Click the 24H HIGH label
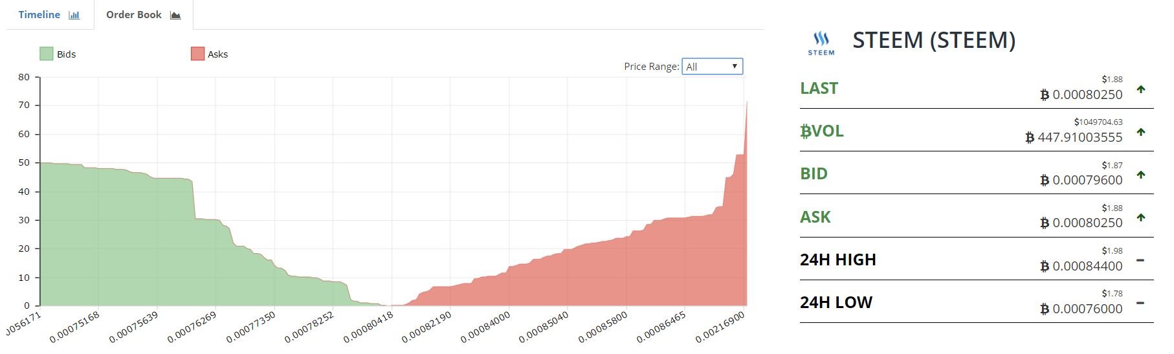Screen dimensions: 1174x354 pos(837,260)
